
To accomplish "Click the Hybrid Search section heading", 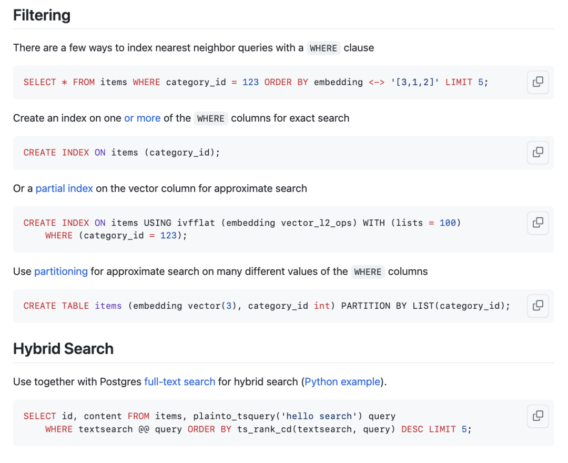I will point(63,349).
